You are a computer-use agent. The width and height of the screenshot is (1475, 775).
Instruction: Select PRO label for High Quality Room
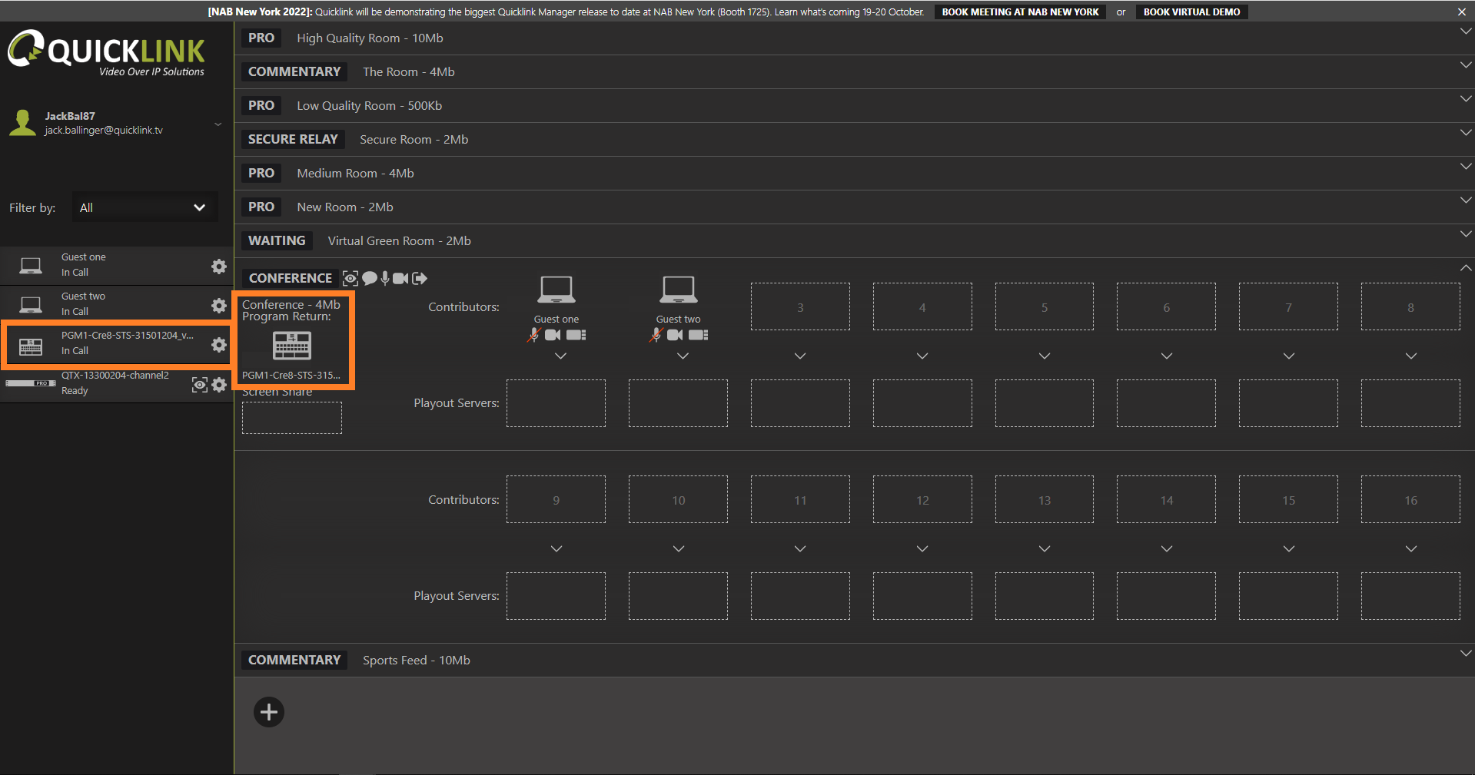(261, 38)
